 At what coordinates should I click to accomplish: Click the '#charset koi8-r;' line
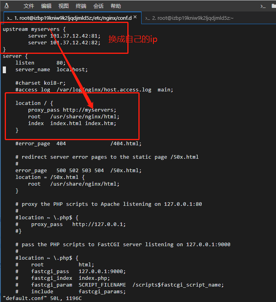pyautogui.click(x=40, y=83)
